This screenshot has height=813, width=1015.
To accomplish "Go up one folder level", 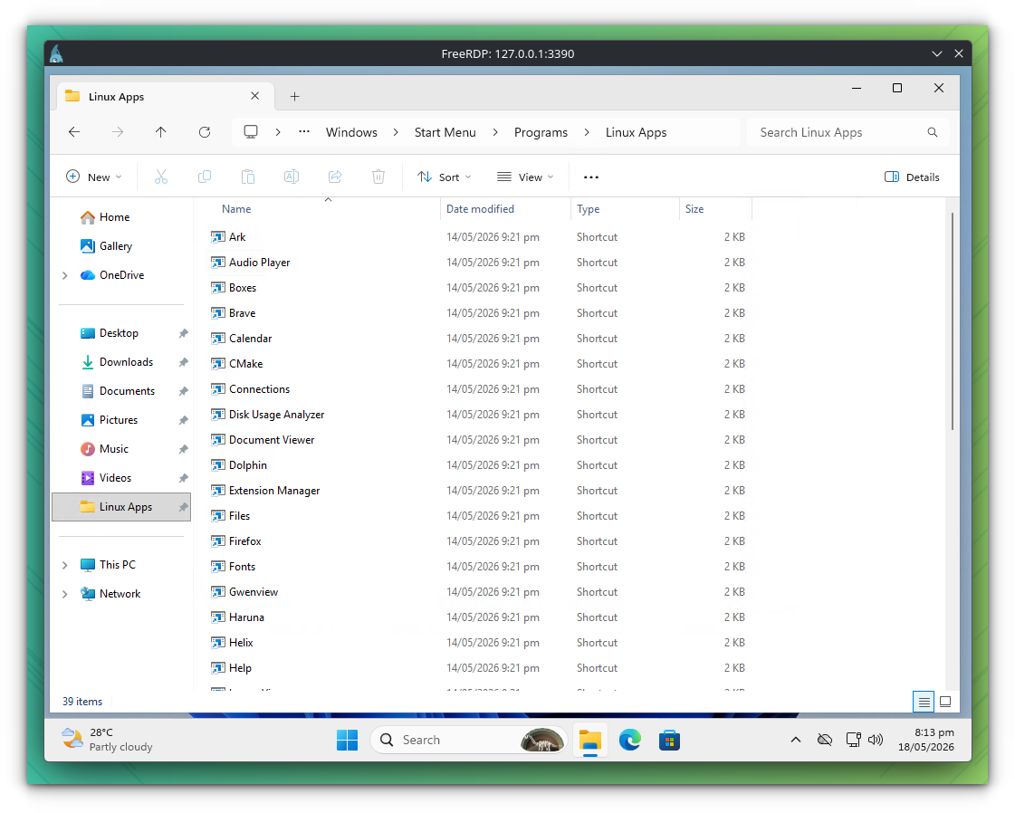I will [x=161, y=132].
